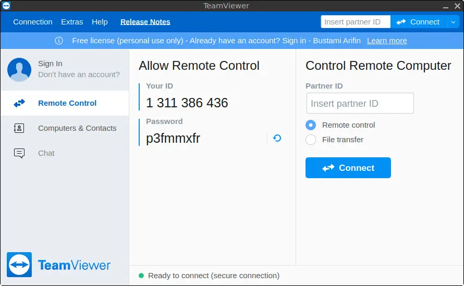
Task: Click the Free license banner text
Action: [216, 41]
